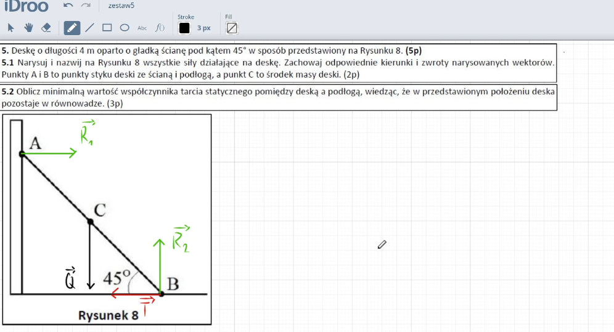Select the arrow pointer tool
Image resolution: width=614 pixels, height=332 pixels.
pos(10,28)
